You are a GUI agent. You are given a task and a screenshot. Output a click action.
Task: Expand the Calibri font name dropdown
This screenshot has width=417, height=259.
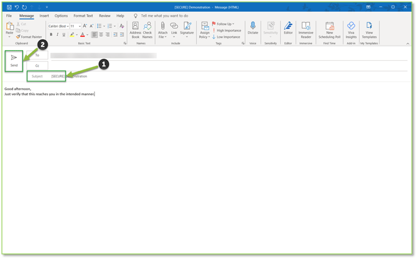click(66, 26)
